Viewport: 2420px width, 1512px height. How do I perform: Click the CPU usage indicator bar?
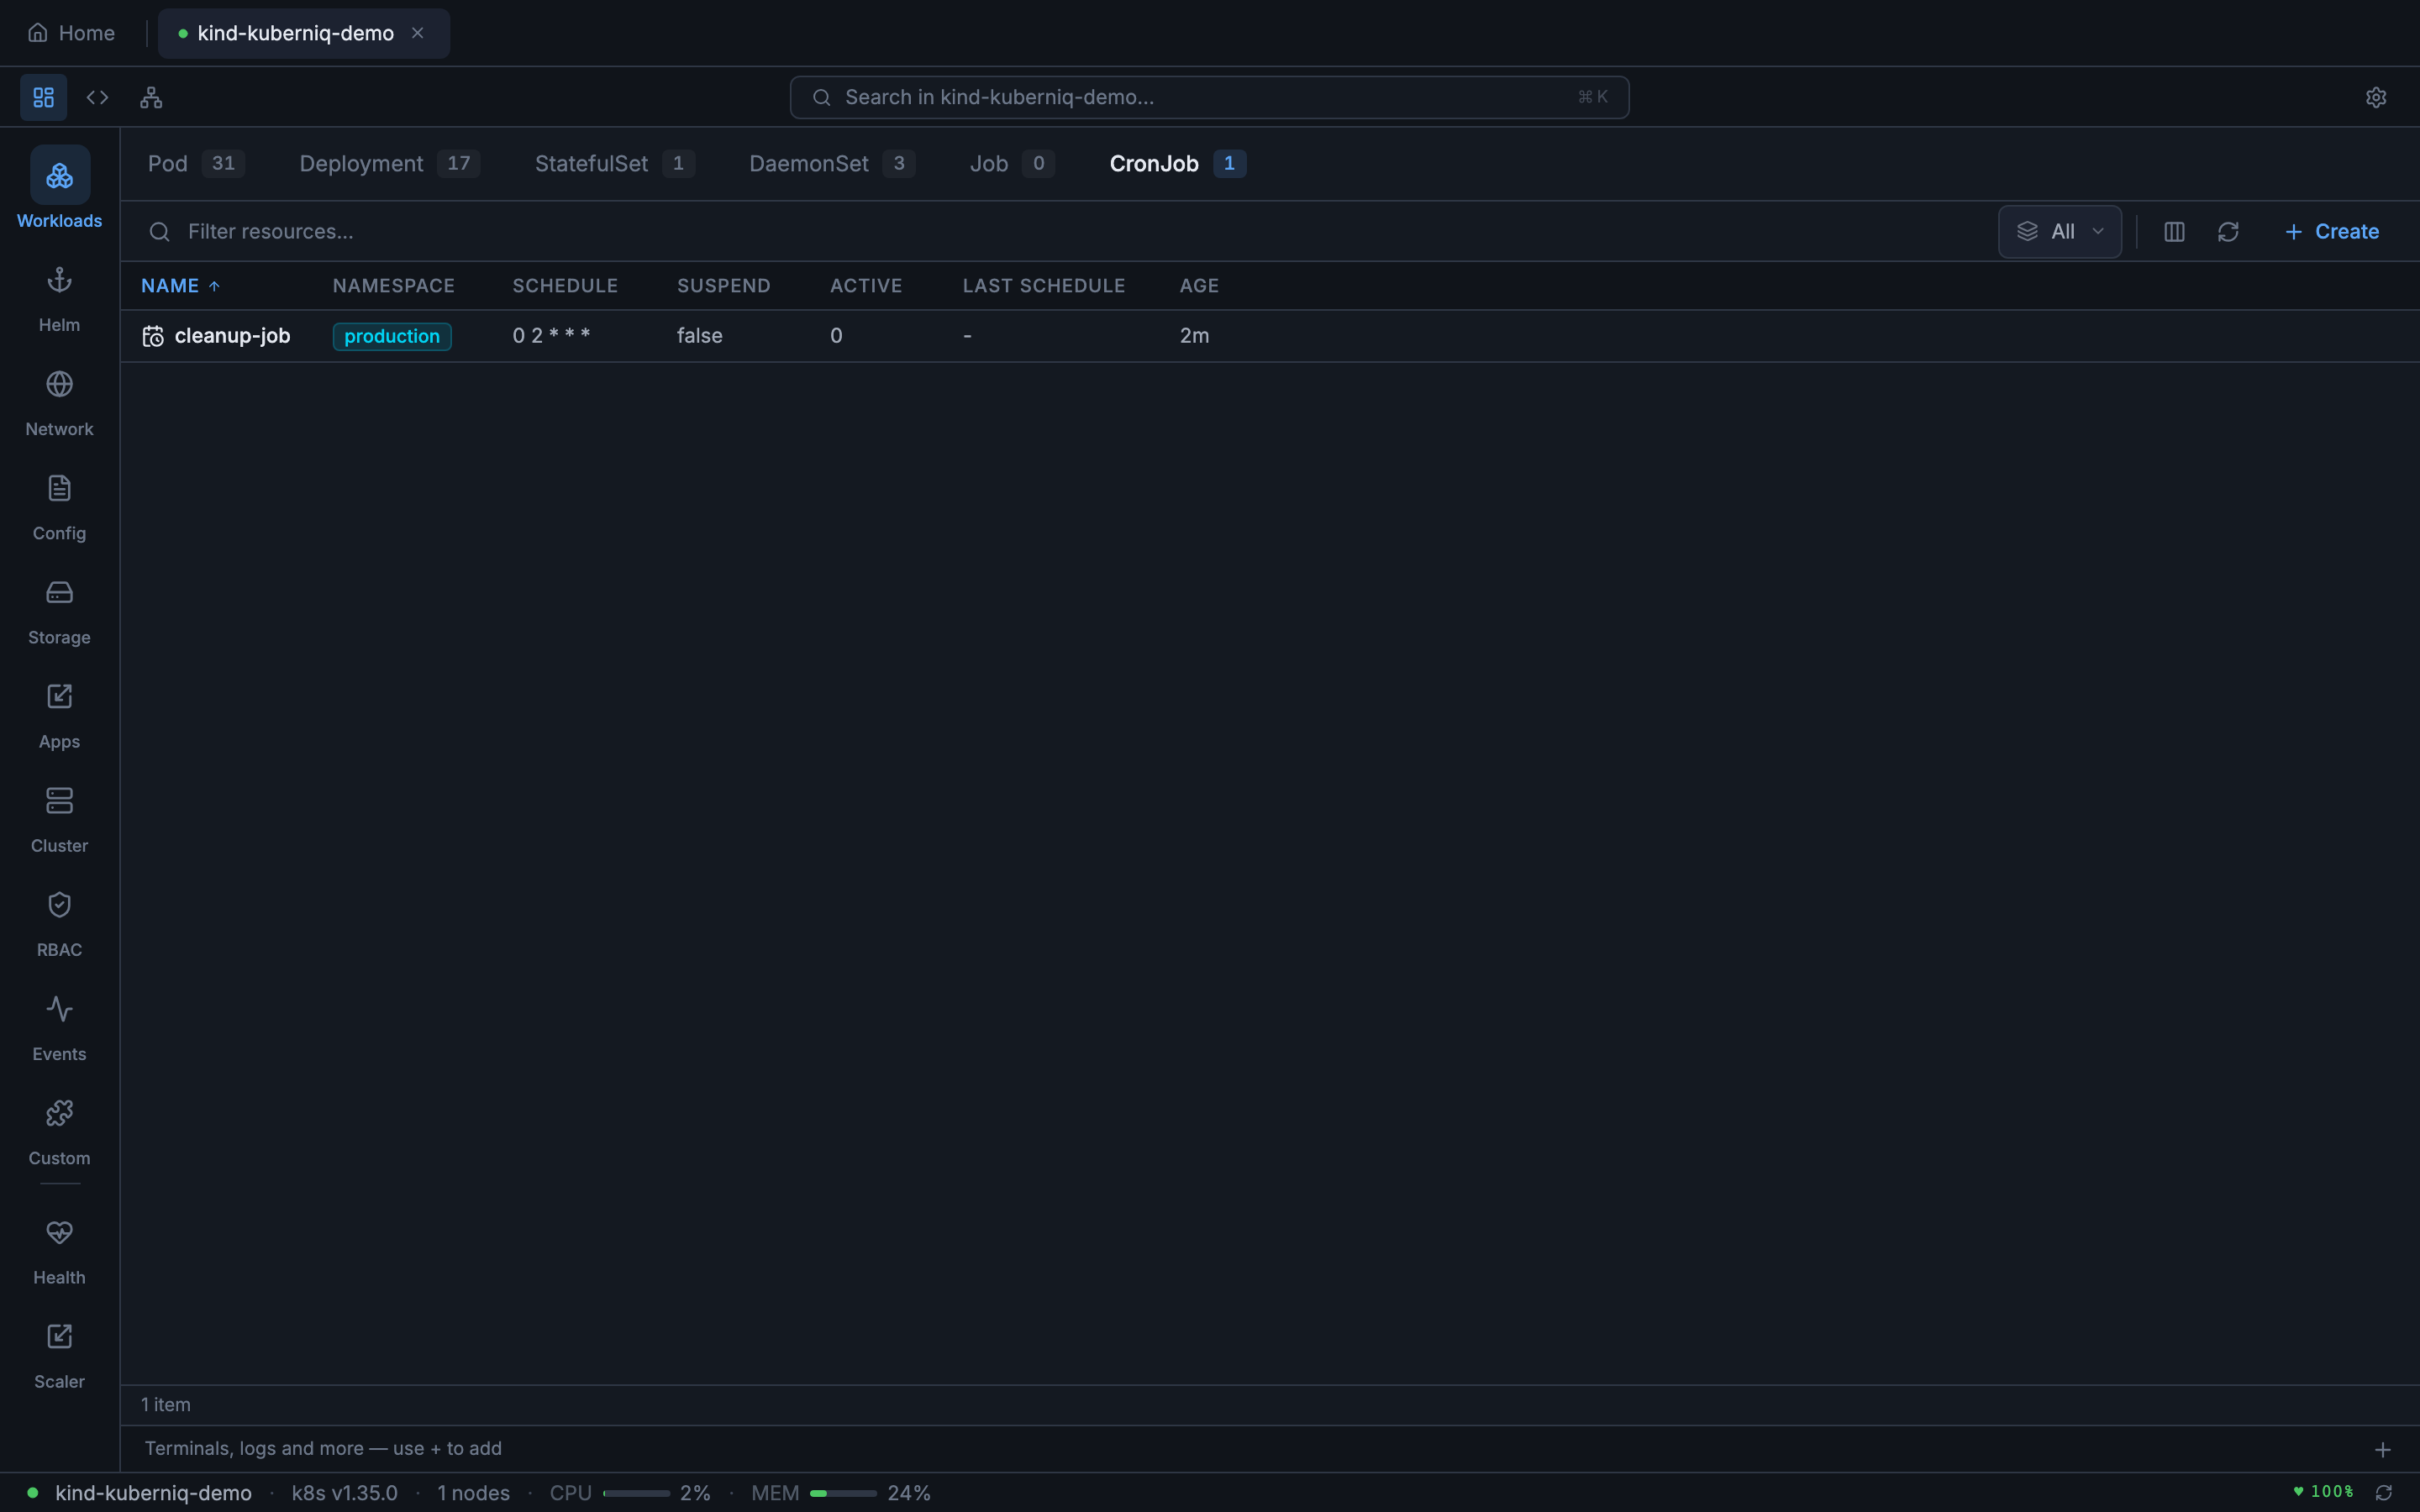tap(639, 1492)
